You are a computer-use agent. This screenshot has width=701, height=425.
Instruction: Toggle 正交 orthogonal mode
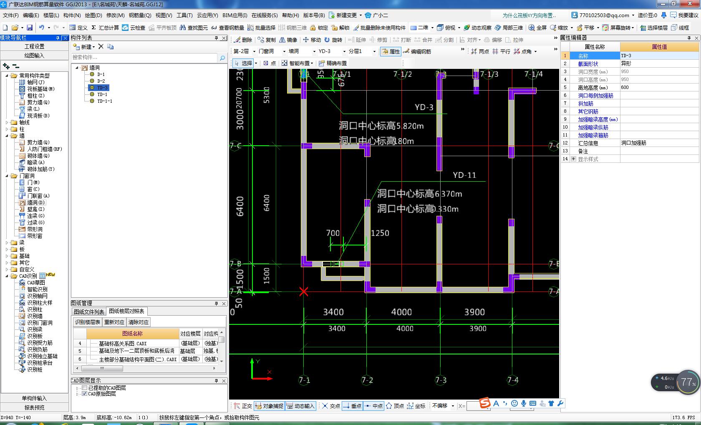click(x=243, y=406)
